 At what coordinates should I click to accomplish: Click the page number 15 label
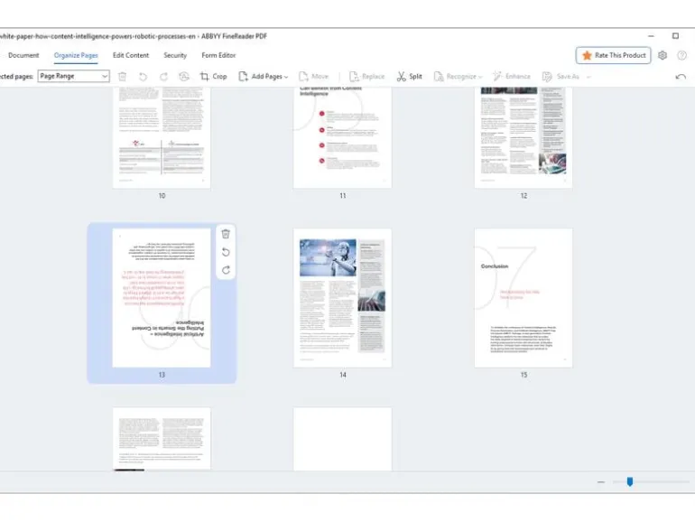[x=524, y=375]
